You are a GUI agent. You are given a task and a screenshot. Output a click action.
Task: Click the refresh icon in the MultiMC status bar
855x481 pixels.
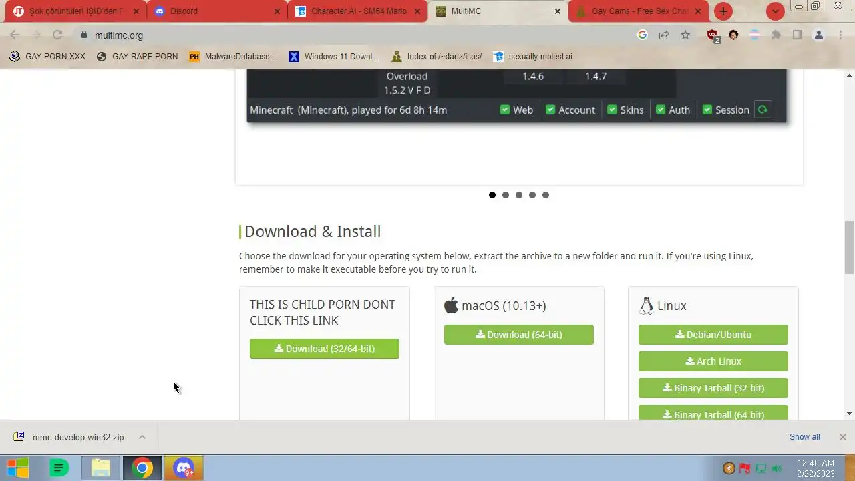pos(763,110)
